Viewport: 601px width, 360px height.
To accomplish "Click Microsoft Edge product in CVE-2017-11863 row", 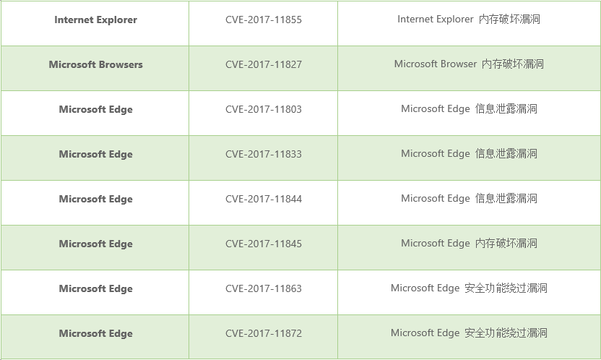I will [x=95, y=289].
